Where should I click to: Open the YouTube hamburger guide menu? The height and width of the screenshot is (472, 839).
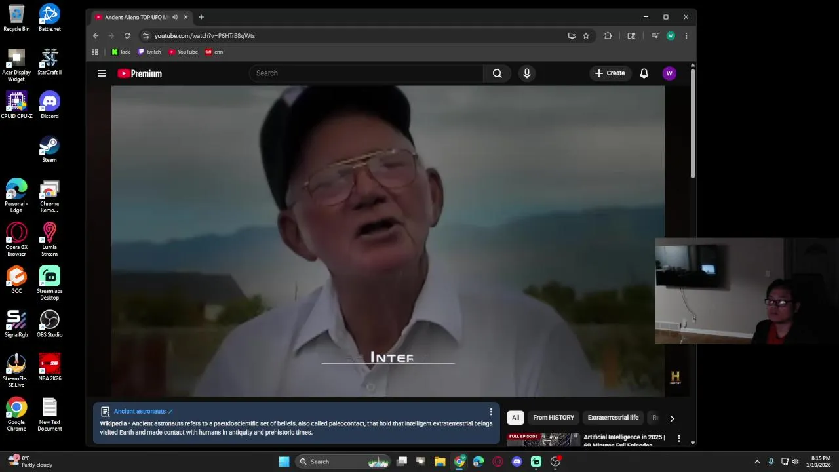coord(102,73)
